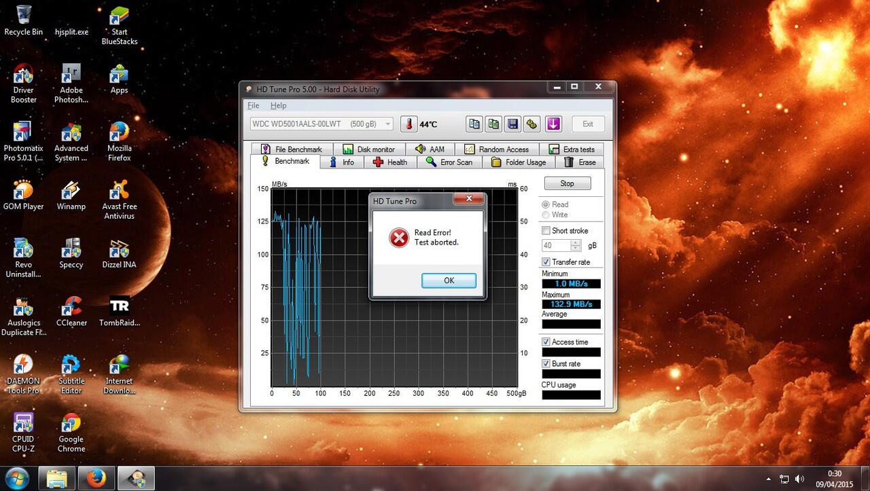Toggle the Transfer rate checkbox

click(546, 262)
